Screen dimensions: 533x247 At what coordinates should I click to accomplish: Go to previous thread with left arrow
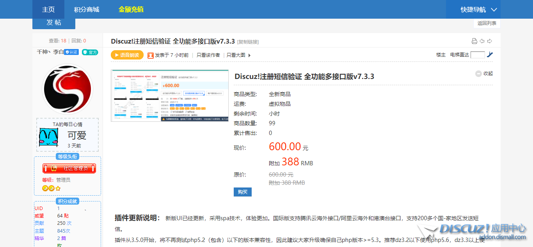point(482,41)
